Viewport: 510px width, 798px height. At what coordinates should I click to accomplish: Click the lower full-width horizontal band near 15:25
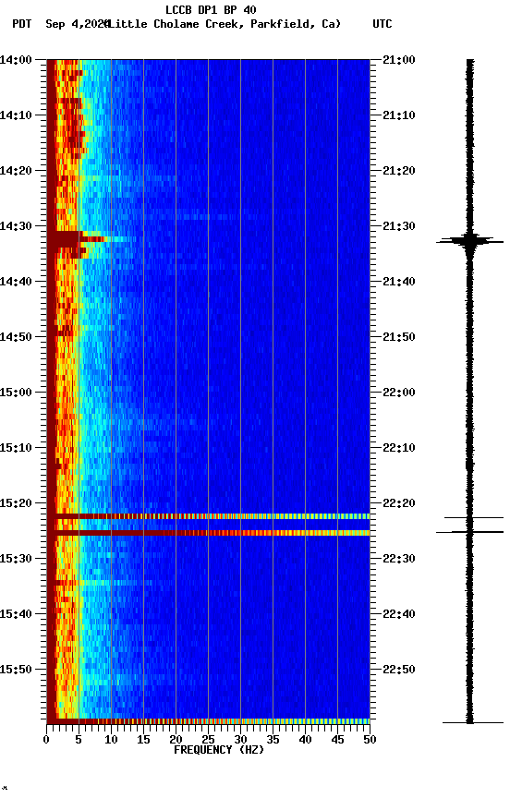point(208,533)
